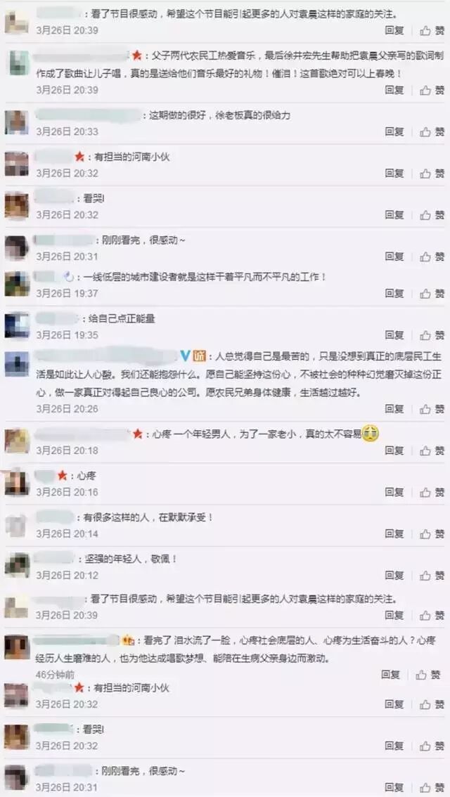Click the 3月26日 20:18 timestamp
Image resolution: width=450 pixels, height=797 pixels.
[67, 451]
